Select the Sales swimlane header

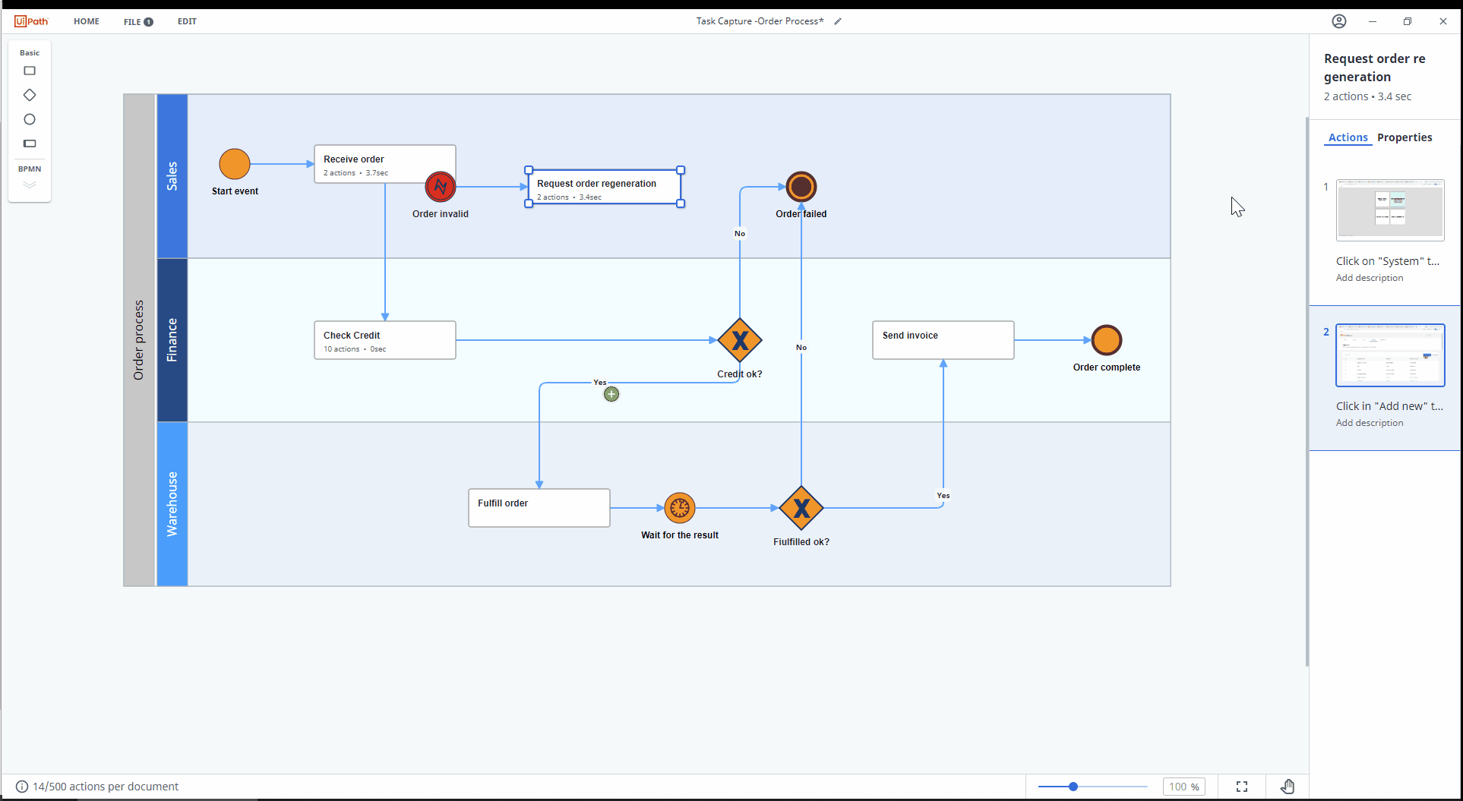point(172,176)
